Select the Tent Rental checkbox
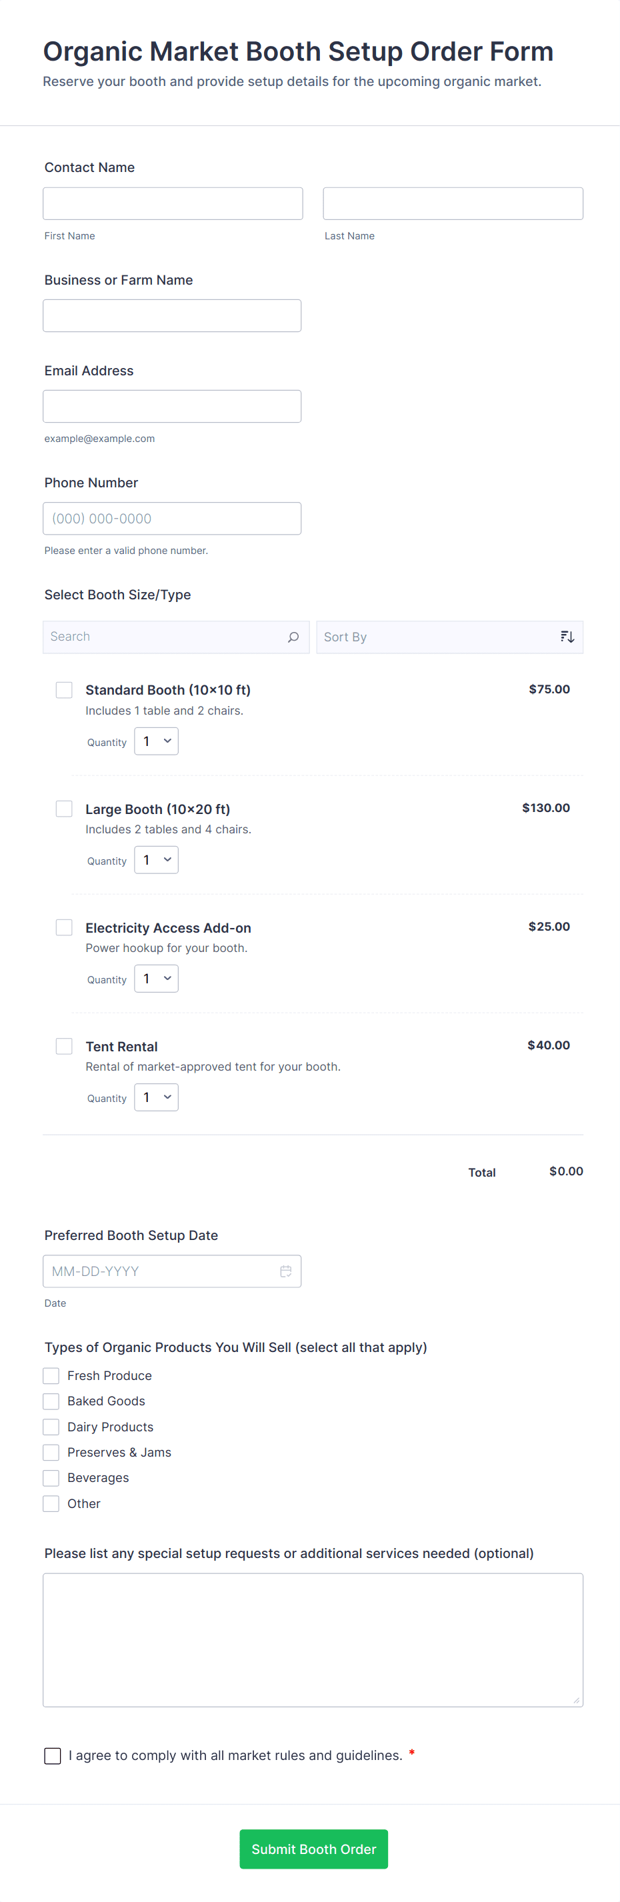Image resolution: width=620 pixels, height=1902 pixels. pos(64,1045)
